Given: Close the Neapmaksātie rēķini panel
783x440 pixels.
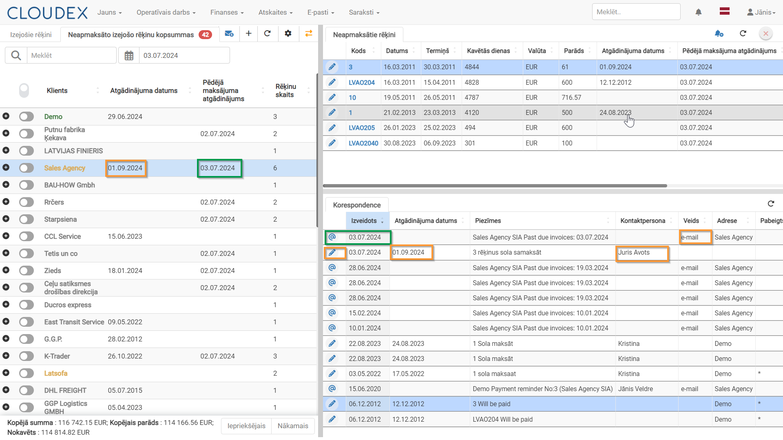Looking at the screenshot, I should click(x=766, y=33).
